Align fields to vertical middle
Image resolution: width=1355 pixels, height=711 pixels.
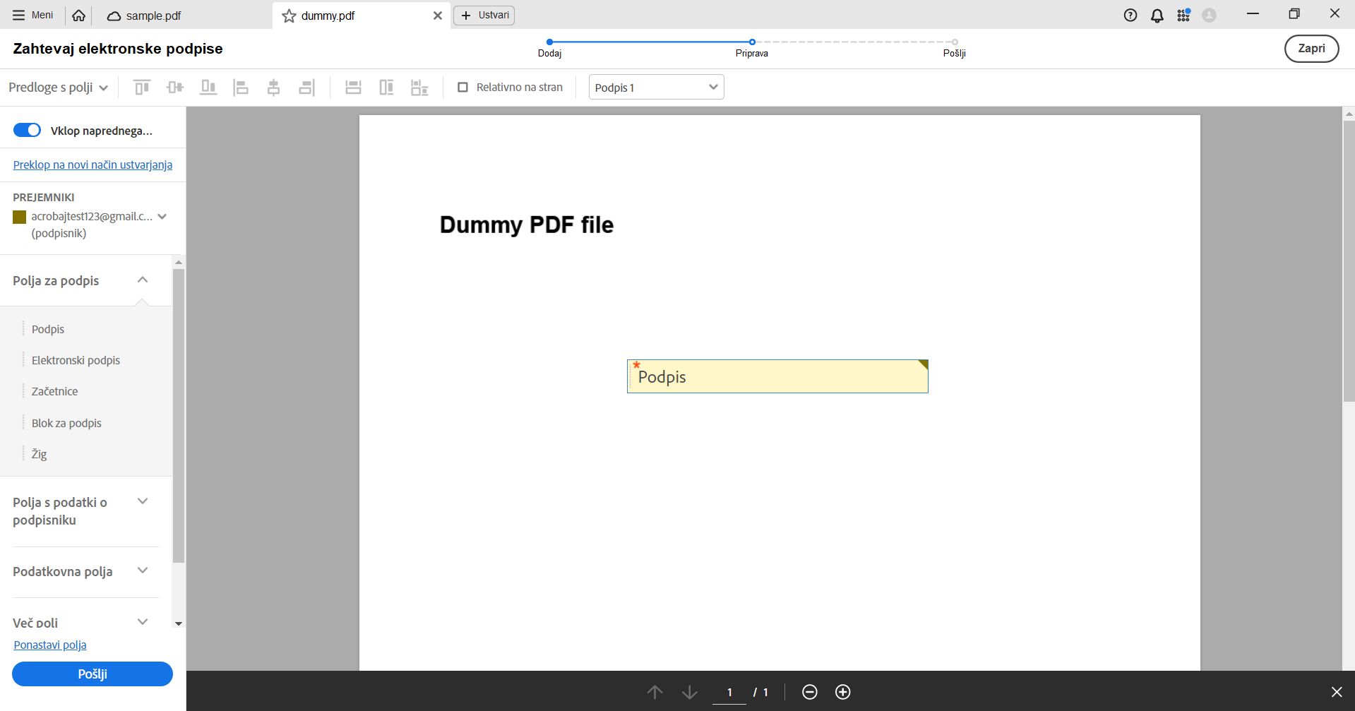point(175,88)
